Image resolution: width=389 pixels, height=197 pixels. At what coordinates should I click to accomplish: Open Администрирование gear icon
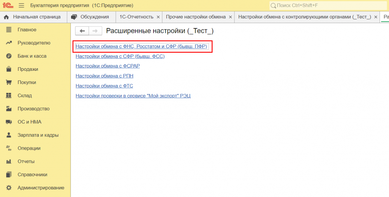[9, 188]
